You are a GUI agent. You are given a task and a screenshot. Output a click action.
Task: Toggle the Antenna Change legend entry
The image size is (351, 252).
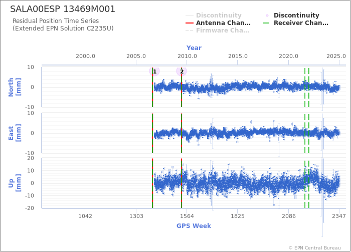[x=218, y=23]
